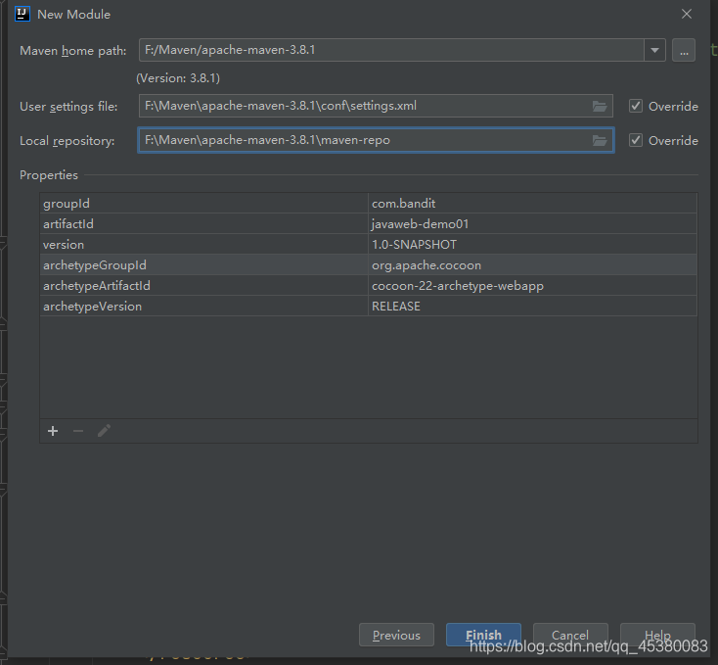718x665 pixels.
Task: Toggle Override checkbox for Local repository
Action: [636, 140]
